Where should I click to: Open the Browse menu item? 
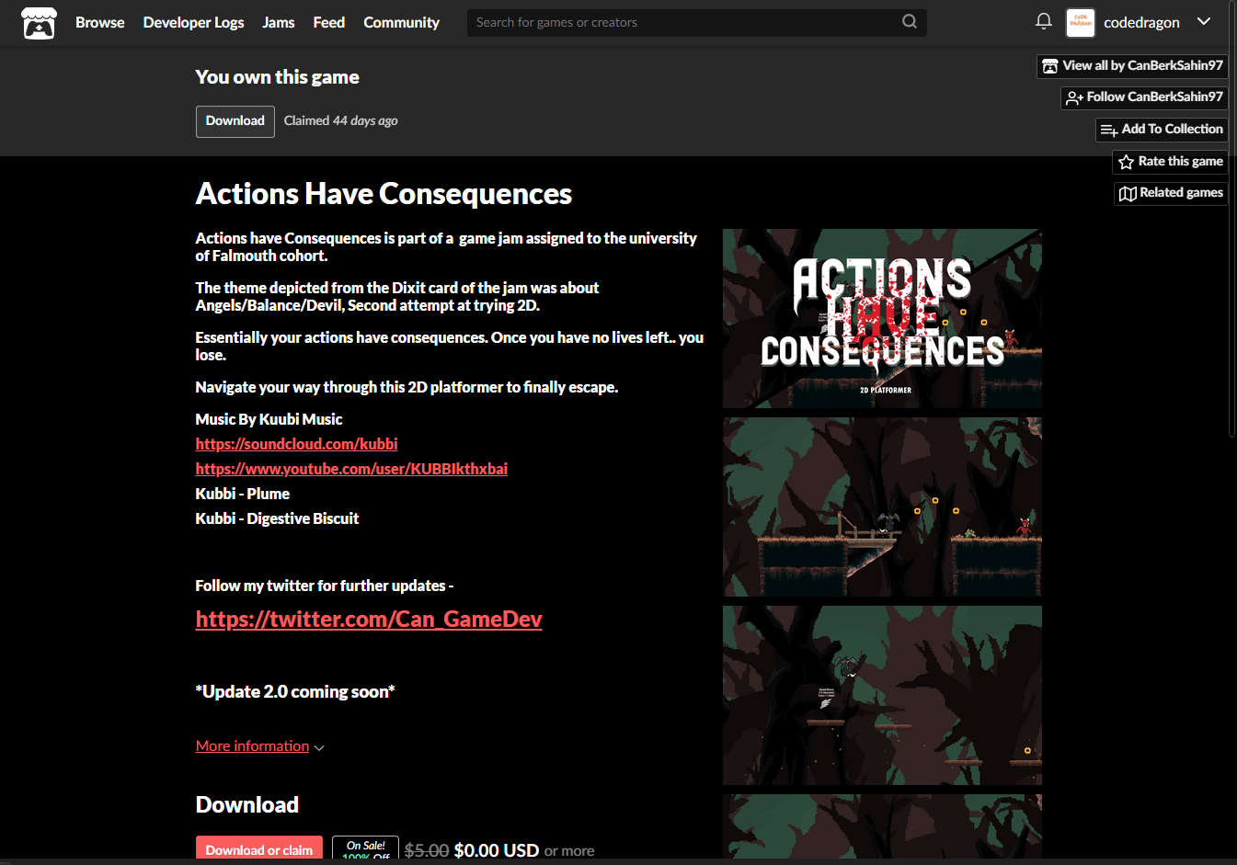[x=99, y=22]
